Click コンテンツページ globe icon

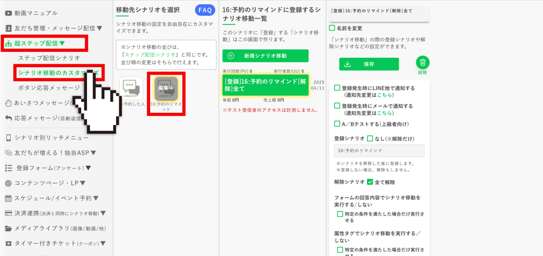tap(8, 183)
